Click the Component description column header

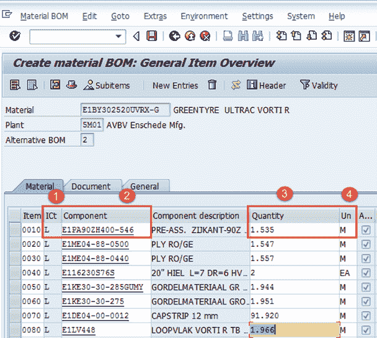[200, 216]
